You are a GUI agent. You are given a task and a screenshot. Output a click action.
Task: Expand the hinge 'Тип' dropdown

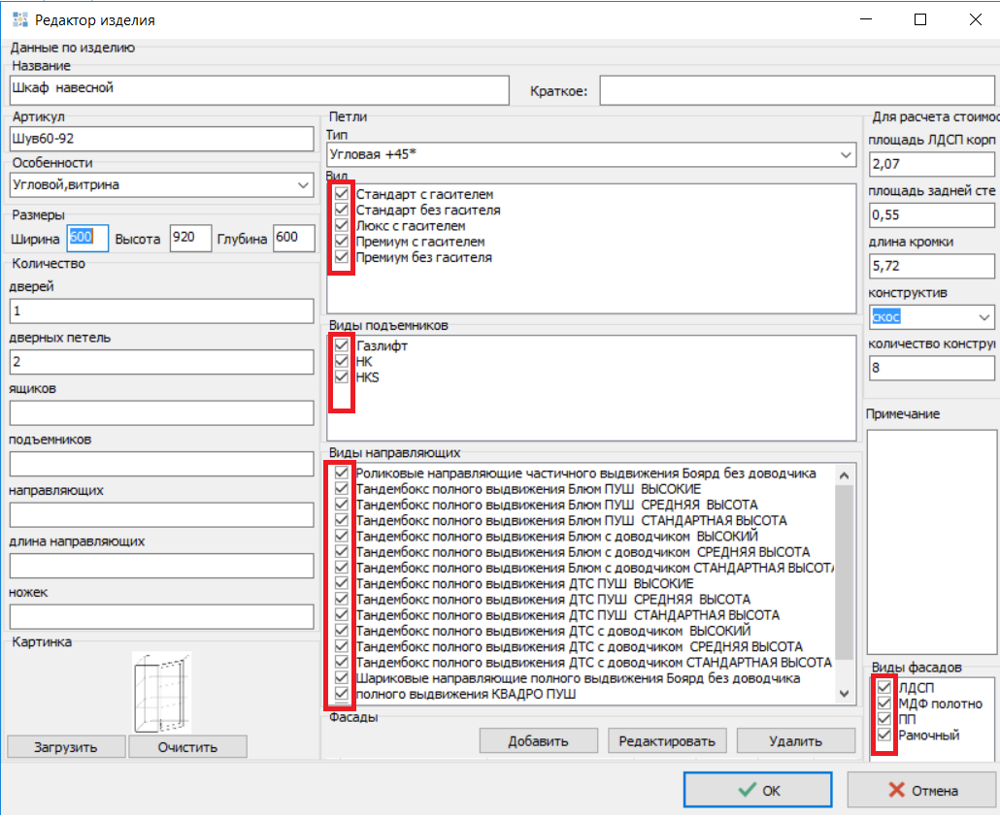pos(844,154)
